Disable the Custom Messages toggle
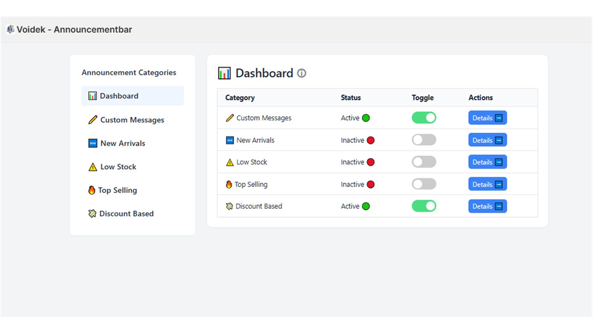This screenshot has width=593, height=334. tap(424, 118)
